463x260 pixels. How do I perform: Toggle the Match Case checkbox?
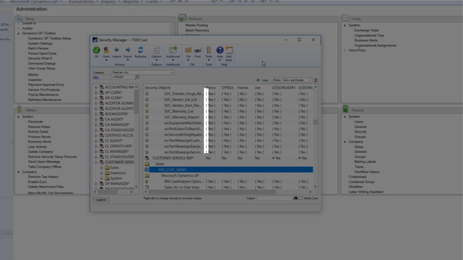(x=301, y=198)
